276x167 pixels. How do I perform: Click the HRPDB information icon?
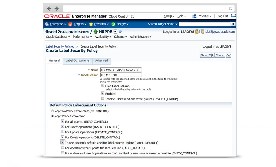tap(120, 31)
